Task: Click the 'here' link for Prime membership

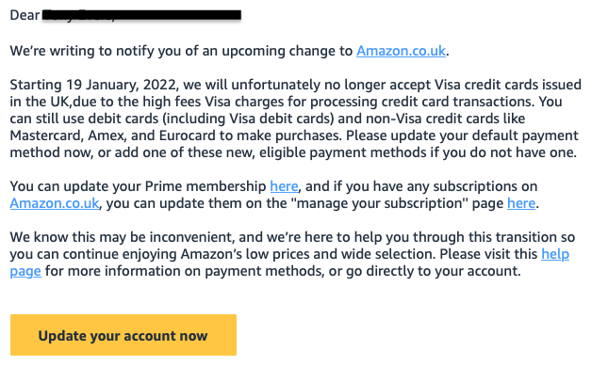Action: click(284, 186)
